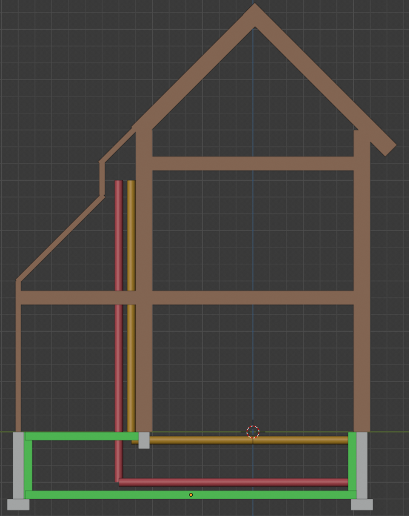Select the horizontal yellow pipe
The width and height of the screenshot is (409, 516).
pos(248,440)
